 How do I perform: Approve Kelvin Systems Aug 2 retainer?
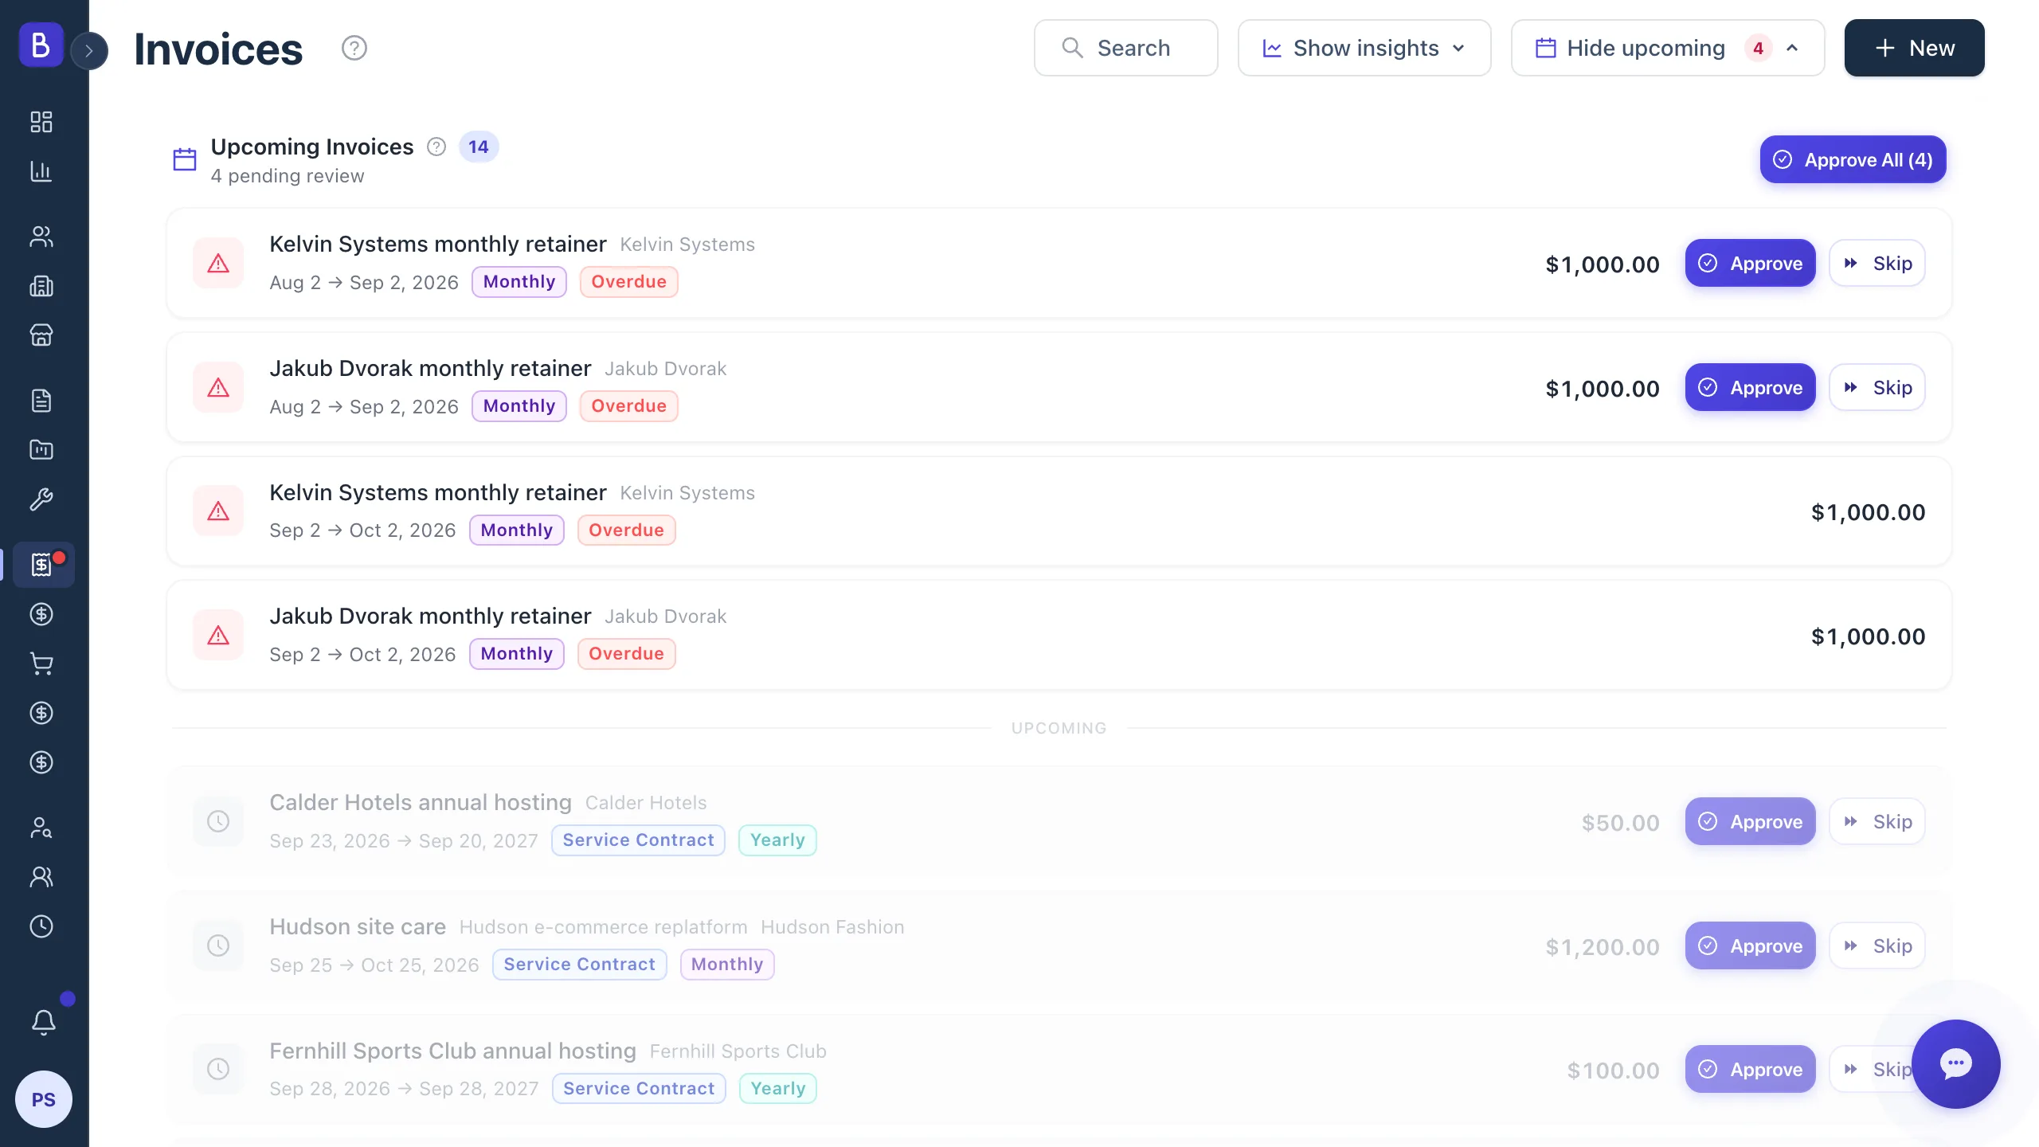[x=1751, y=263]
